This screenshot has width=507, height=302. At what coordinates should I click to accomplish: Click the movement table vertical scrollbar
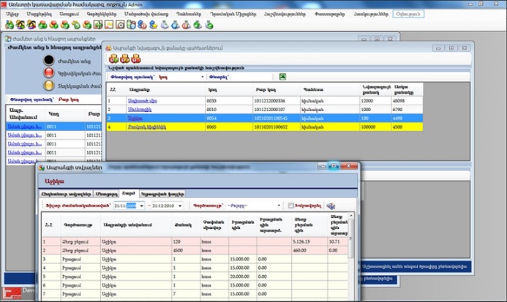point(351,257)
